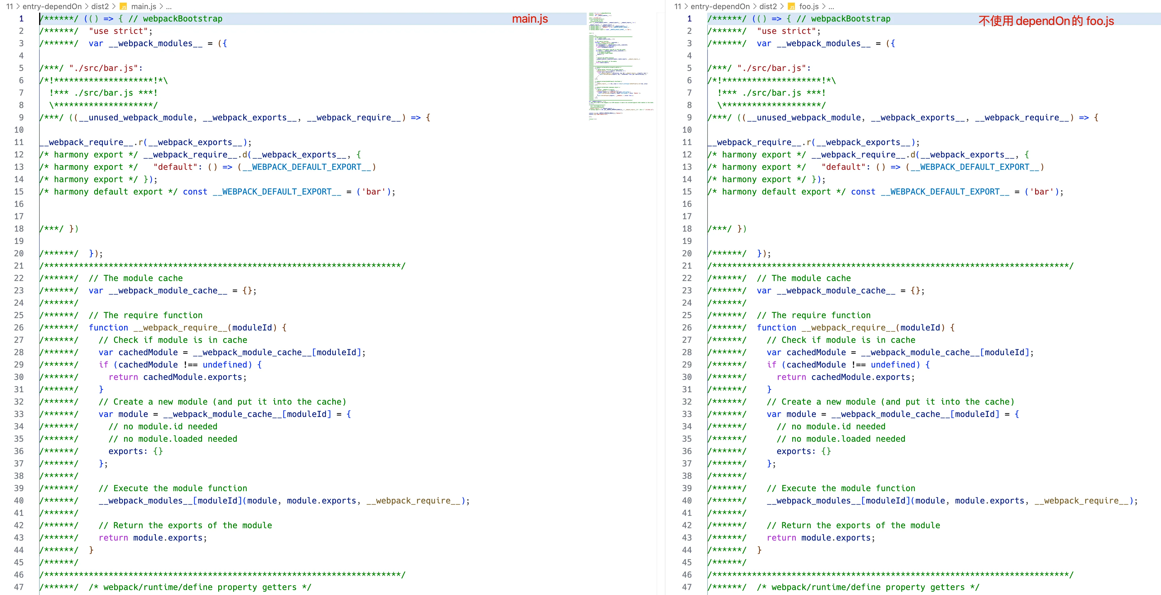
Task: Expand the "..." symbol breadcrumb after main.js
Action: [x=169, y=6]
